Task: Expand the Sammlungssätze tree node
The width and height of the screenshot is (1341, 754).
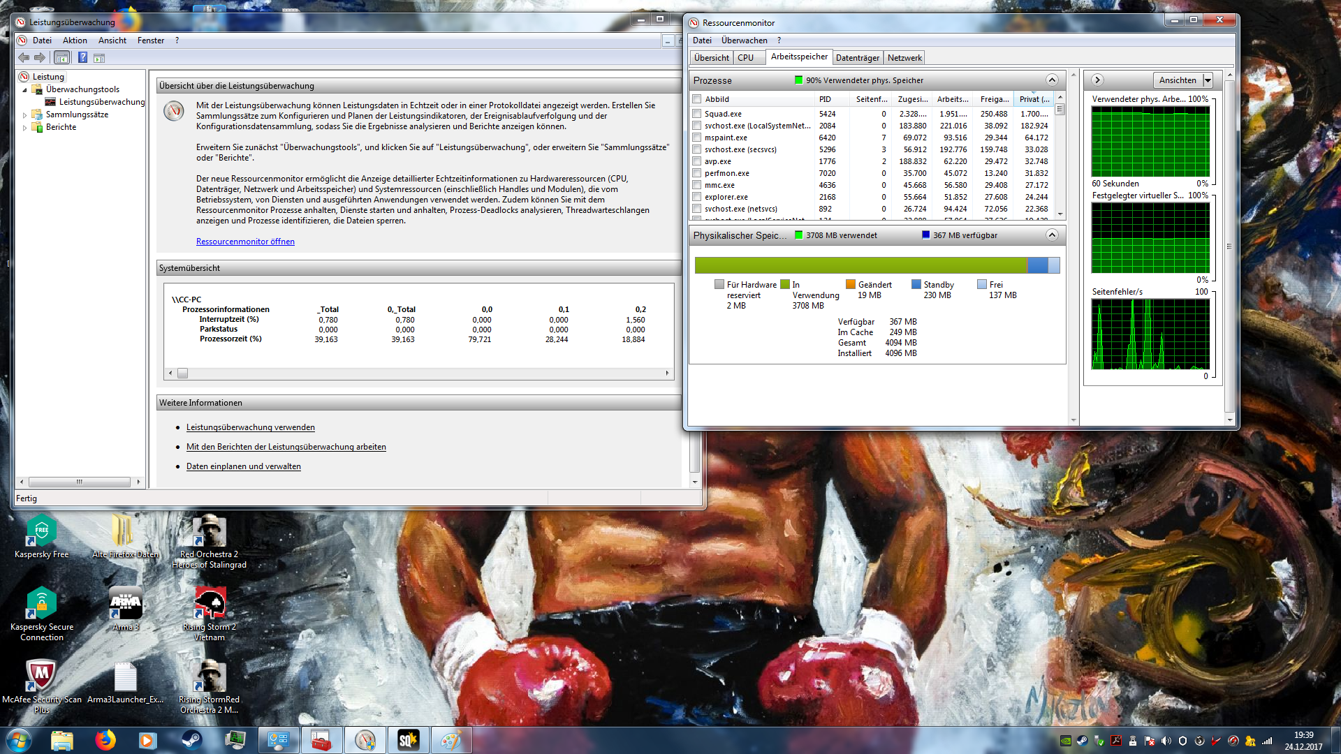Action: (x=25, y=115)
